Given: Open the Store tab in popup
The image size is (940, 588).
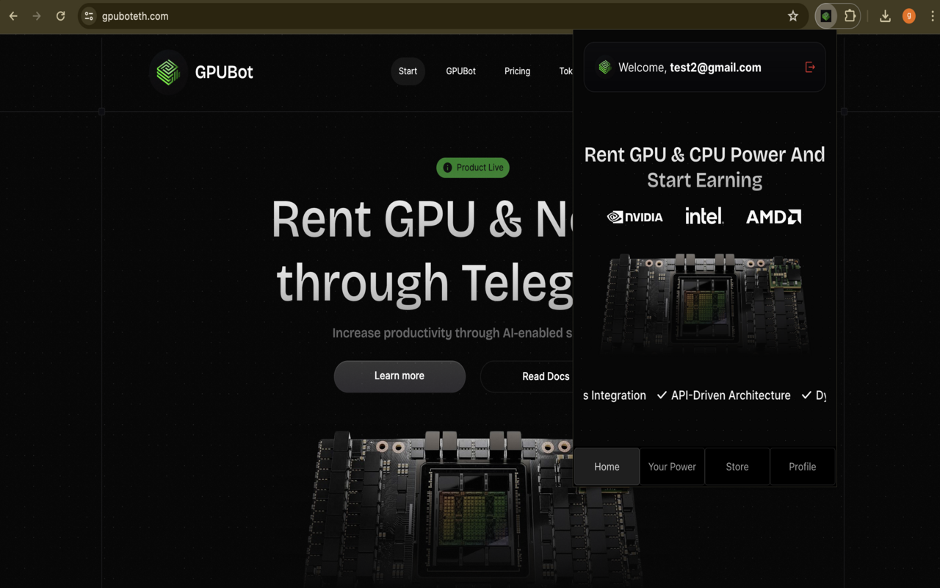Looking at the screenshot, I should [737, 467].
